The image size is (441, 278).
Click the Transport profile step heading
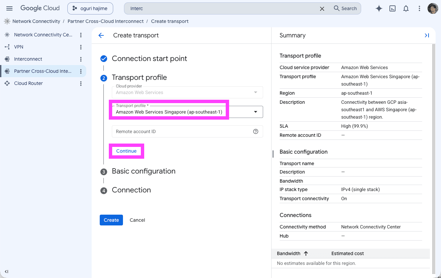click(139, 78)
